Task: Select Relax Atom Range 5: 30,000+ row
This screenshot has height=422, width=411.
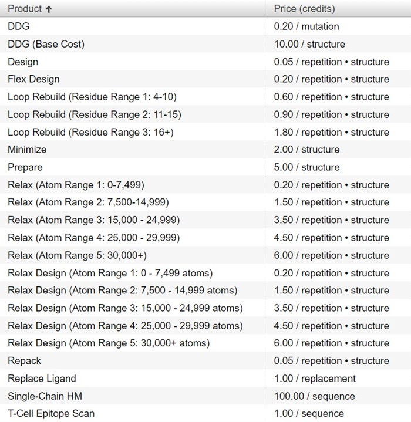Action: tap(206, 255)
